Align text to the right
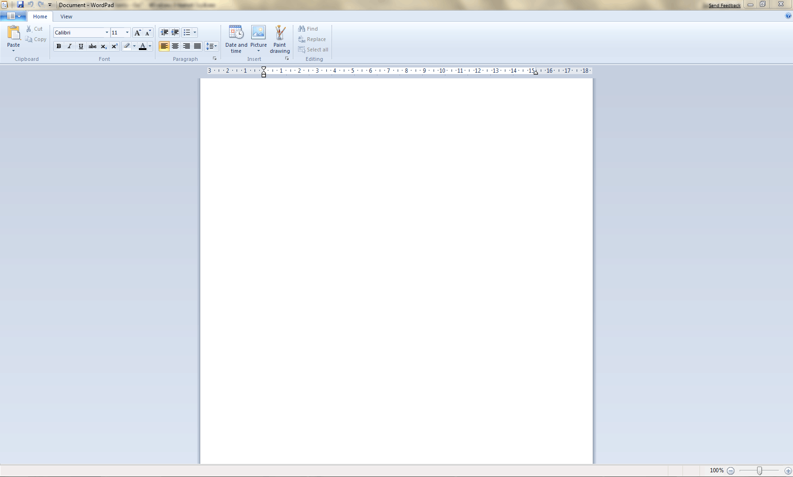Viewport: 793px width, 477px height. (187, 46)
